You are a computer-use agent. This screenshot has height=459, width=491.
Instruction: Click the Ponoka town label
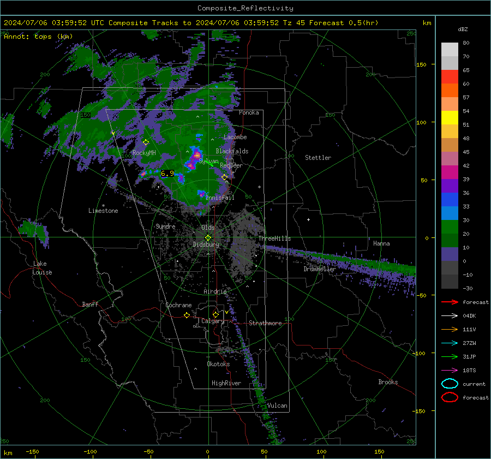249,112
